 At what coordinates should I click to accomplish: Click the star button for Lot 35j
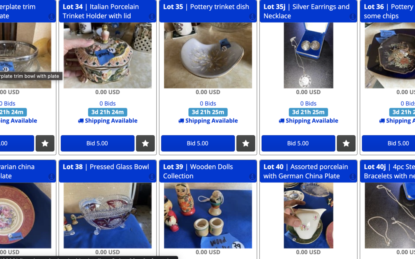(346, 143)
